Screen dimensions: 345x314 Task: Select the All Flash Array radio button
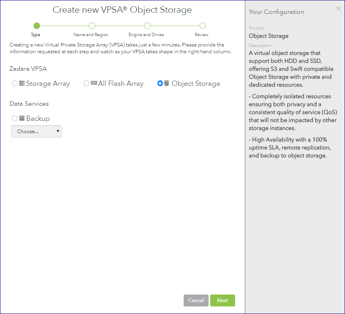coord(86,83)
